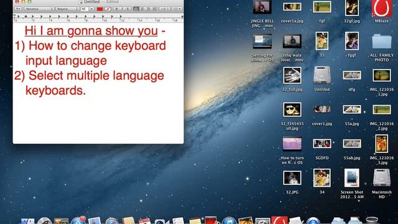The width and height of the screenshot is (398, 224).
Task: Select 'How to turn on fi...c OS' file
Action: click(292, 151)
